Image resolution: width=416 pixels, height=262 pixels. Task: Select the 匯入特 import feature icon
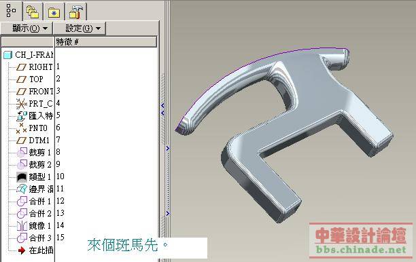22,116
